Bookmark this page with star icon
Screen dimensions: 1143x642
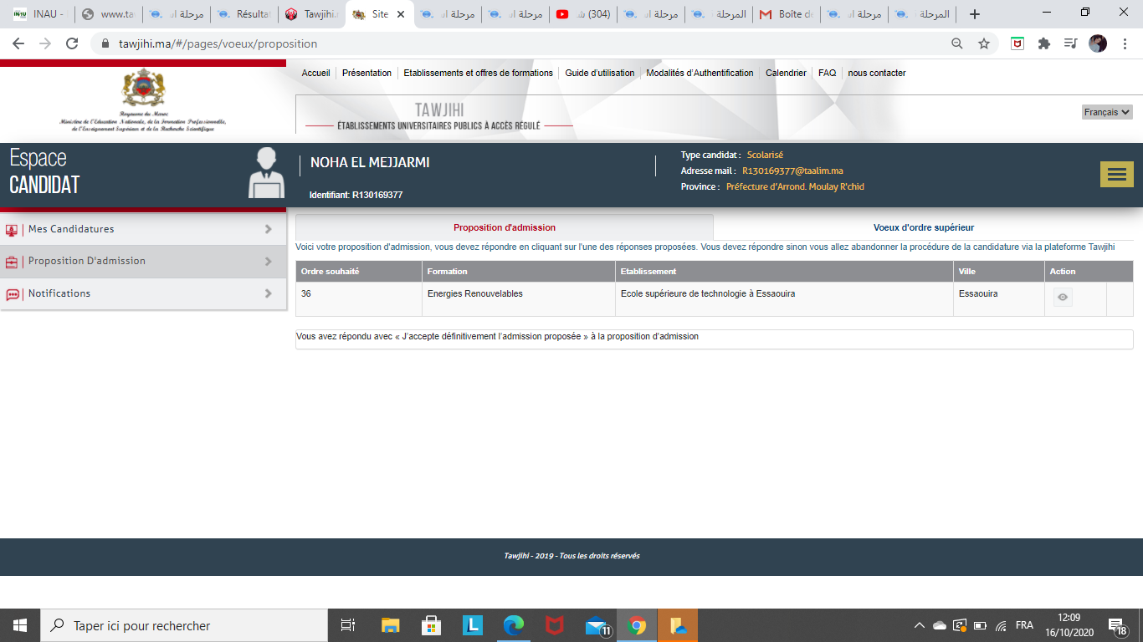(x=983, y=43)
